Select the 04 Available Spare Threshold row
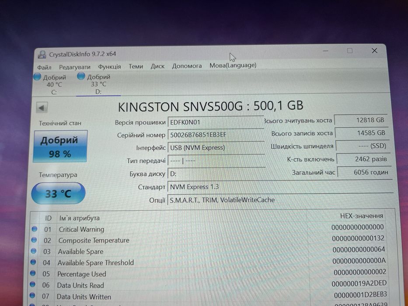The width and height of the screenshot is (408, 306). (x=208, y=262)
